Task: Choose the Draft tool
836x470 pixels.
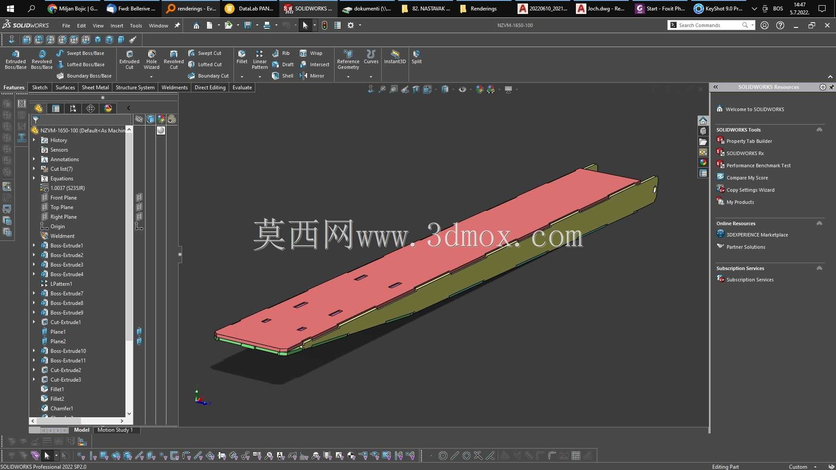Action: (x=283, y=64)
